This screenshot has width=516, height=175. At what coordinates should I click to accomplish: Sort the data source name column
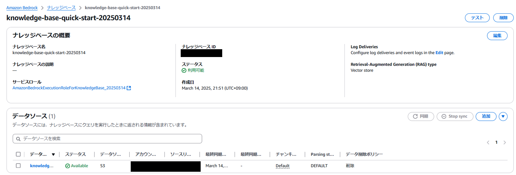point(53,154)
